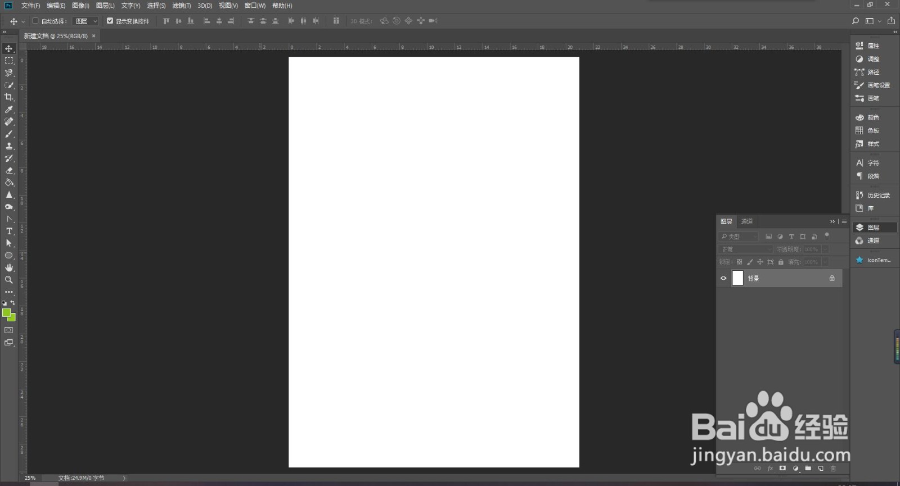The image size is (900, 486).
Task: Open the layer filter 类型 dropdown
Action: tap(739, 237)
